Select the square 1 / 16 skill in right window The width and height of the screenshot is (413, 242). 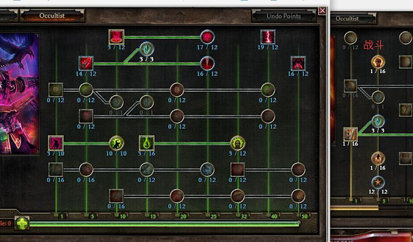coord(350,134)
